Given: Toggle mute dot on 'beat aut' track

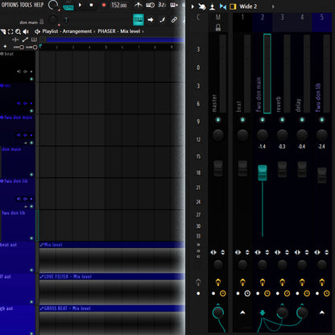Looking at the screenshot, I should (x=31, y=270).
